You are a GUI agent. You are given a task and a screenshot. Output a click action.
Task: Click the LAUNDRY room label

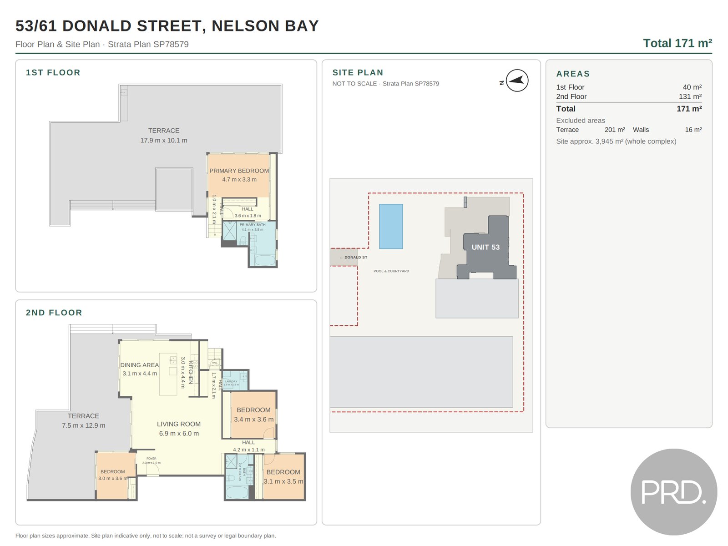click(x=231, y=383)
